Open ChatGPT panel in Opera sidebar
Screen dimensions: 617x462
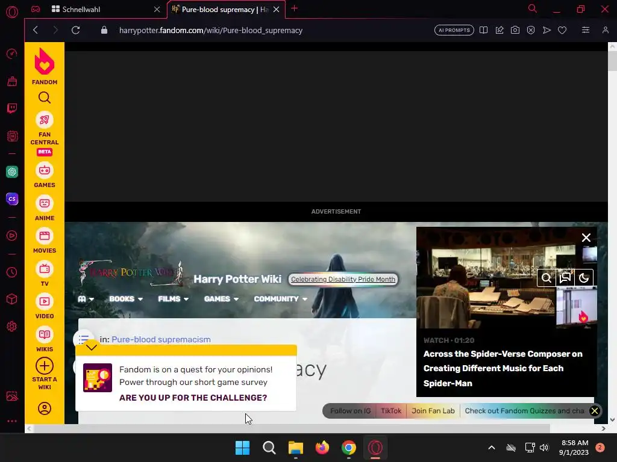pos(12,171)
